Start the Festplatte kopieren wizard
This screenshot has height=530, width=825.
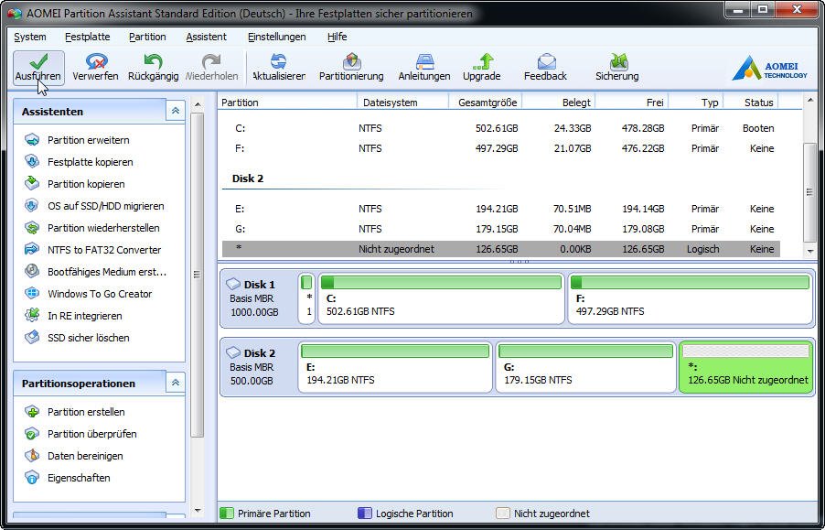pyautogui.click(x=79, y=162)
